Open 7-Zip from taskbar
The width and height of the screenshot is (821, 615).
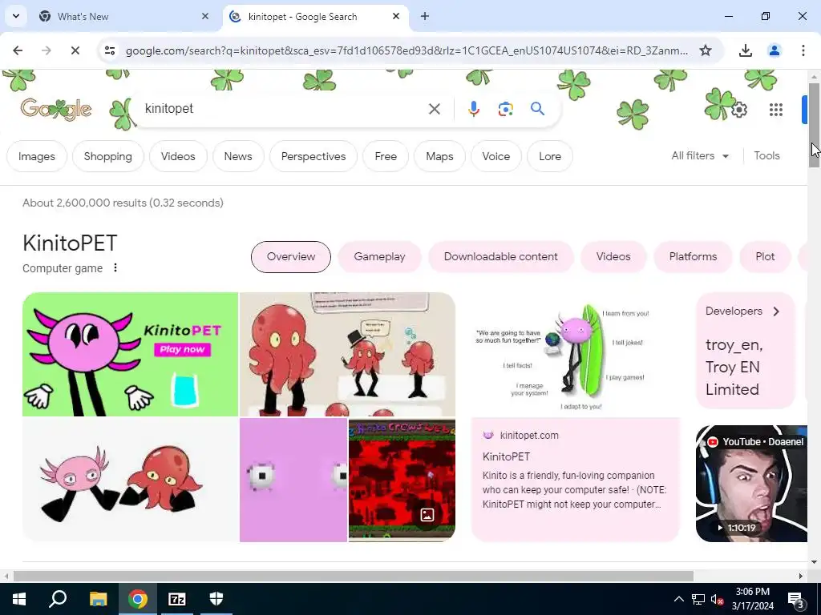pyautogui.click(x=177, y=599)
